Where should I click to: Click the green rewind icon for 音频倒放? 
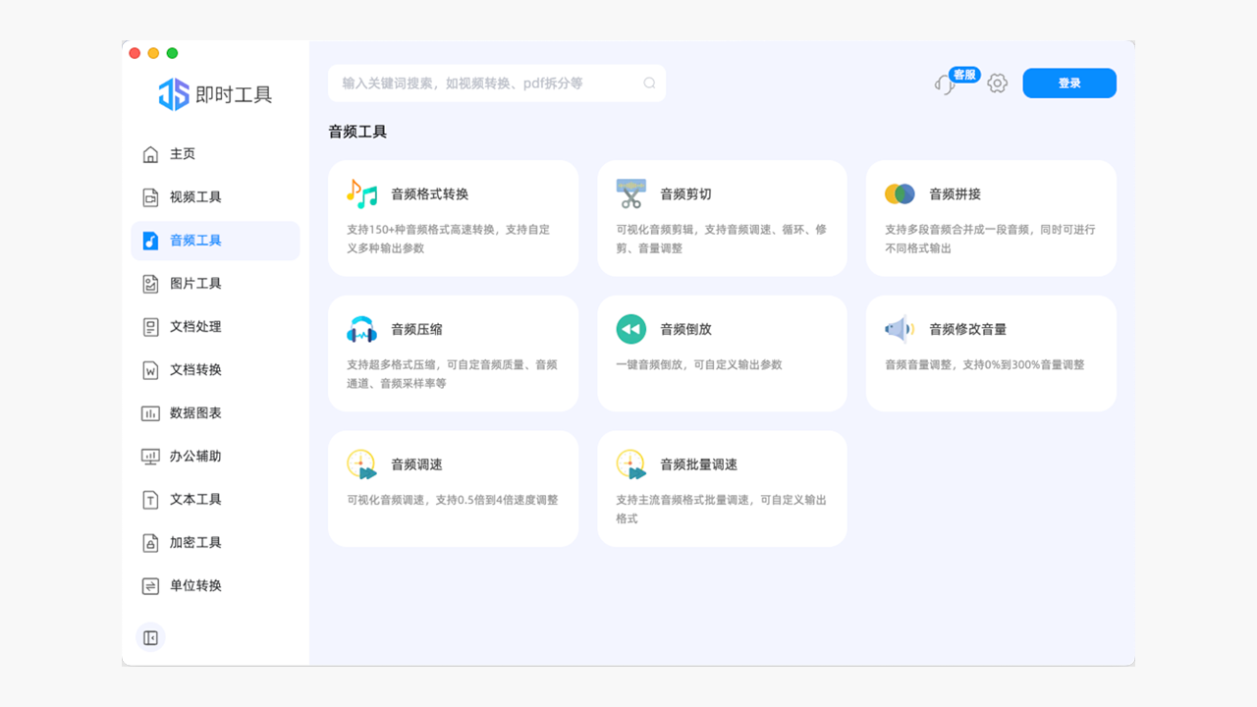tap(630, 329)
